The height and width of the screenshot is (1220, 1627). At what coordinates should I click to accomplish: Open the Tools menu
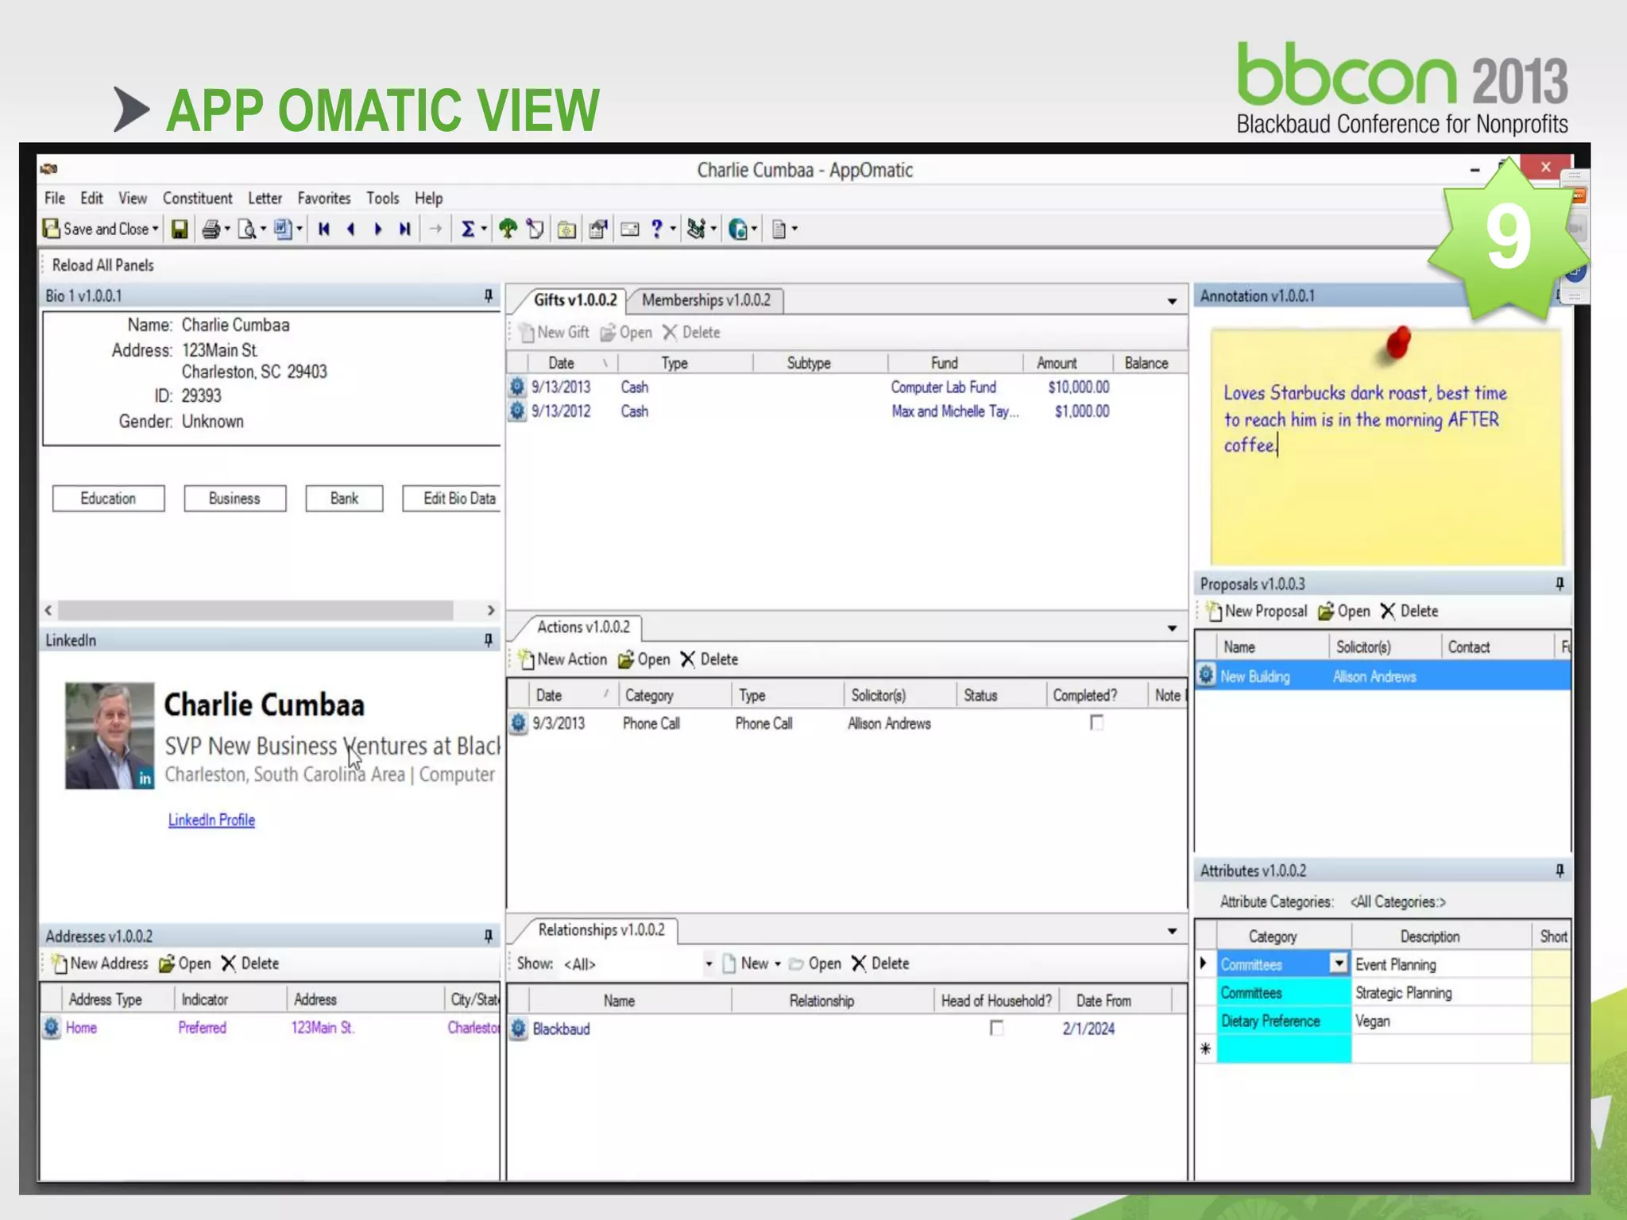(x=382, y=198)
